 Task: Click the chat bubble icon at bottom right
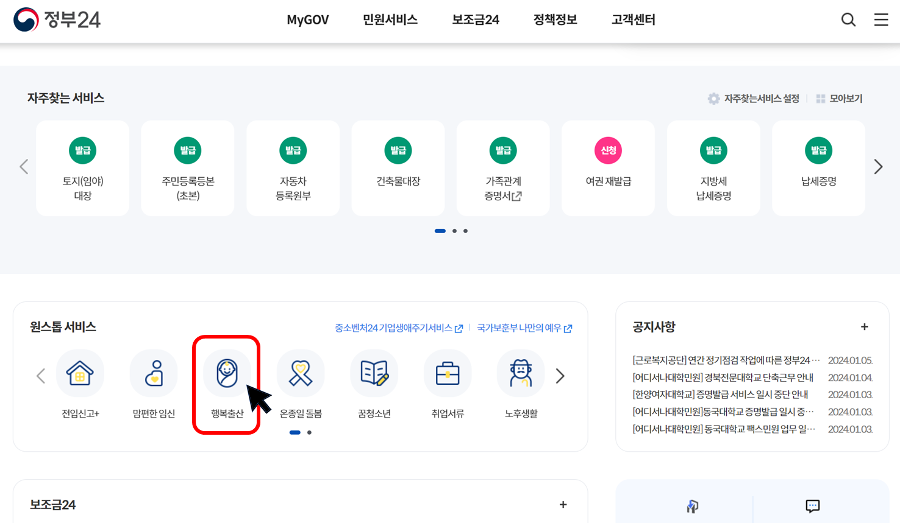(x=812, y=506)
